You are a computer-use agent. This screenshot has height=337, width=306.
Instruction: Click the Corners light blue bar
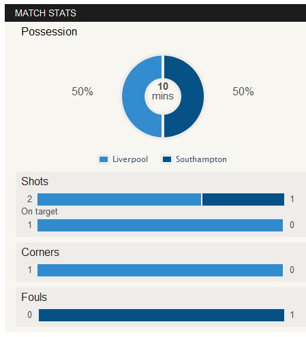(160, 270)
